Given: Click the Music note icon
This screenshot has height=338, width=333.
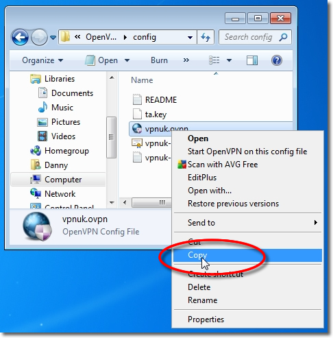Looking at the screenshot, I should tap(42, 108).
